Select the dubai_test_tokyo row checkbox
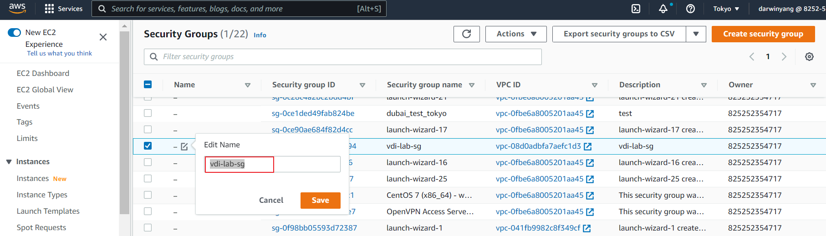826x236 pixels. [148, 113]
